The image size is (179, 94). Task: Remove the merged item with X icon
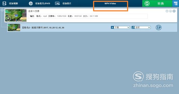(174, 11)
